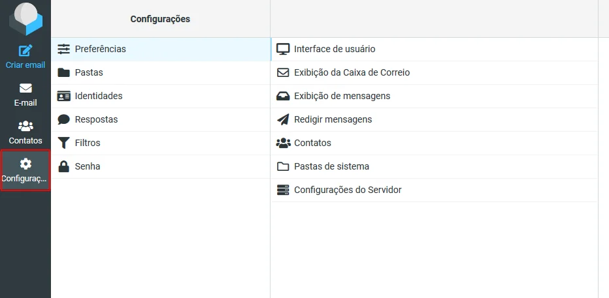
Task: Open the Criar email compose icon
Action: [25, 51]
